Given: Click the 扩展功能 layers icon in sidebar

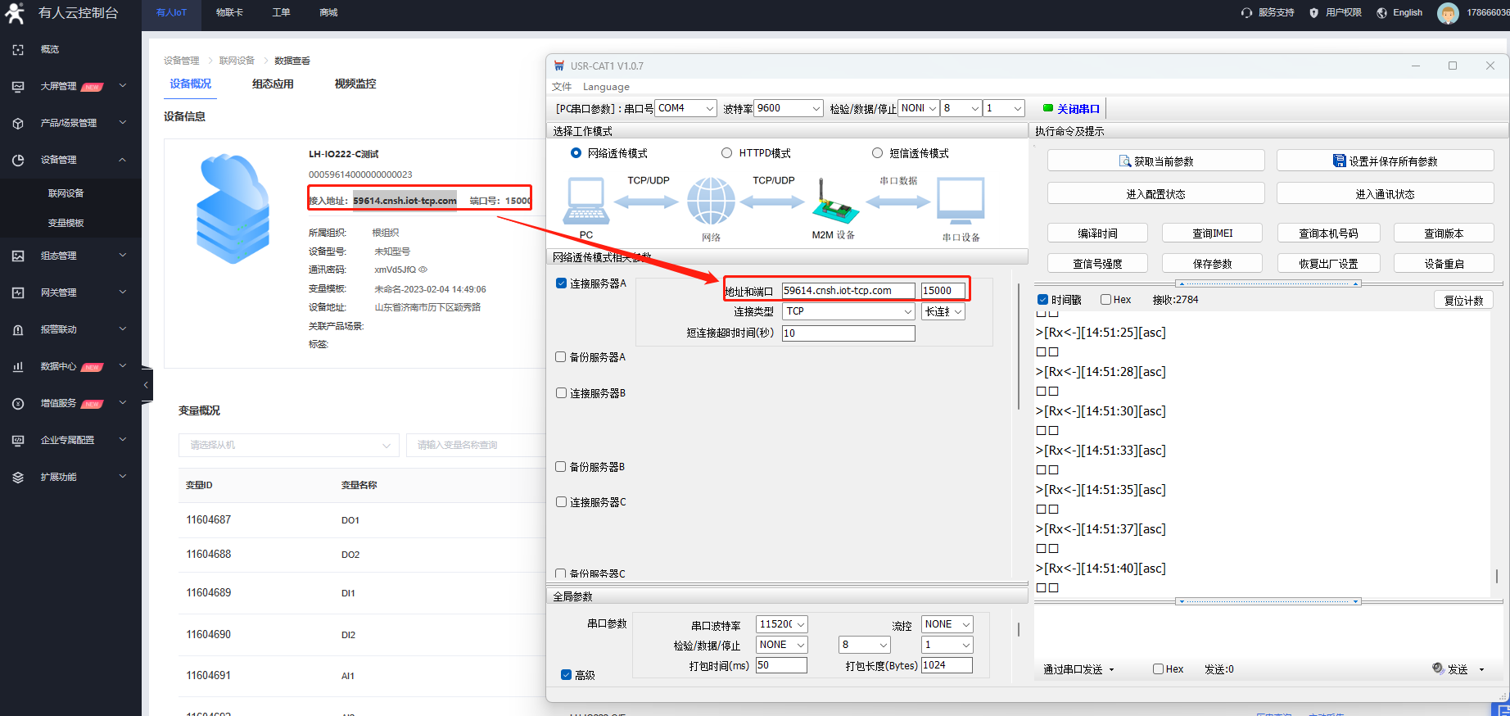Looking at the screenshot, I should click(x=18, y=478).
